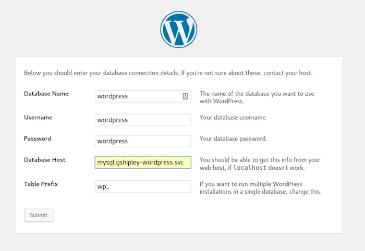Image resolution: width=365 pixels, height=251 pixels.
Task: Click the web host info description
Action: click(x=260, y=164)
